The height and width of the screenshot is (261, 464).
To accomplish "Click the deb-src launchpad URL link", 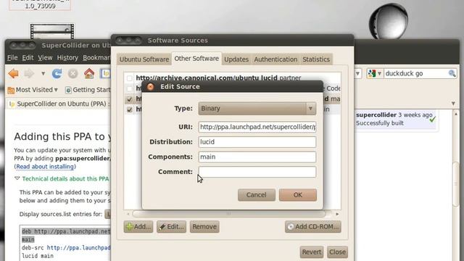I will [x=79, y=248].
